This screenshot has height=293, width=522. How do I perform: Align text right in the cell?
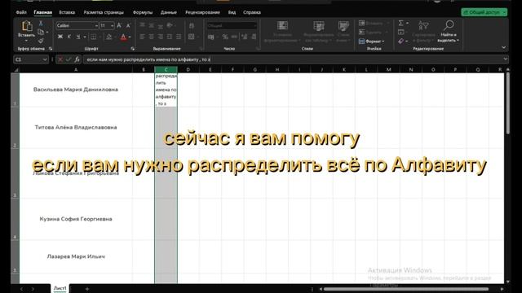coord(160,37)
